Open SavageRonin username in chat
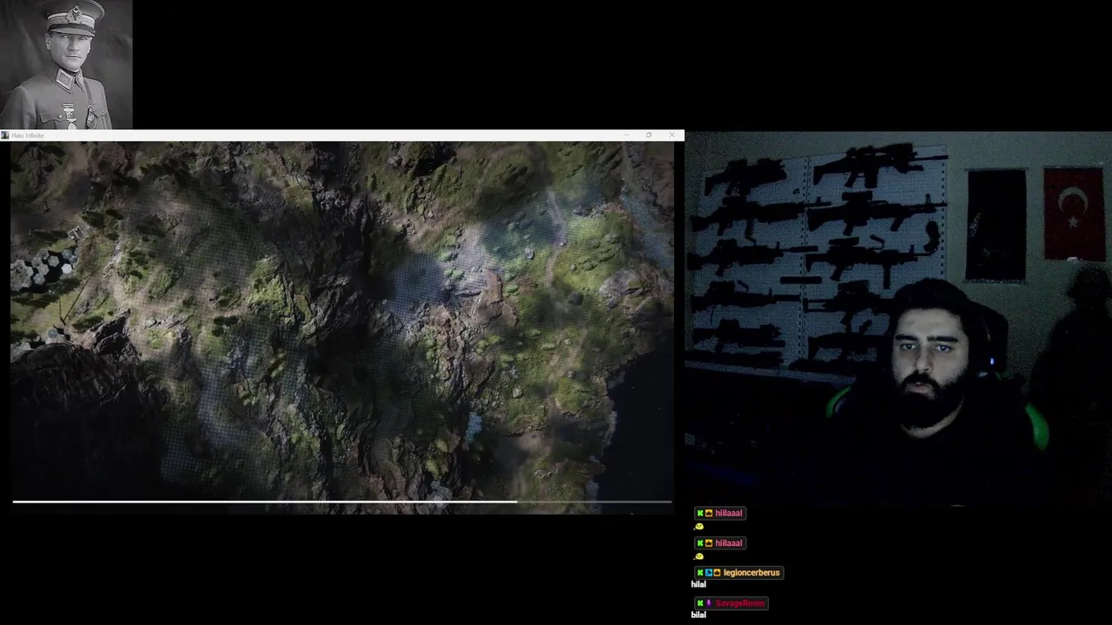 [x=739, y=603]
